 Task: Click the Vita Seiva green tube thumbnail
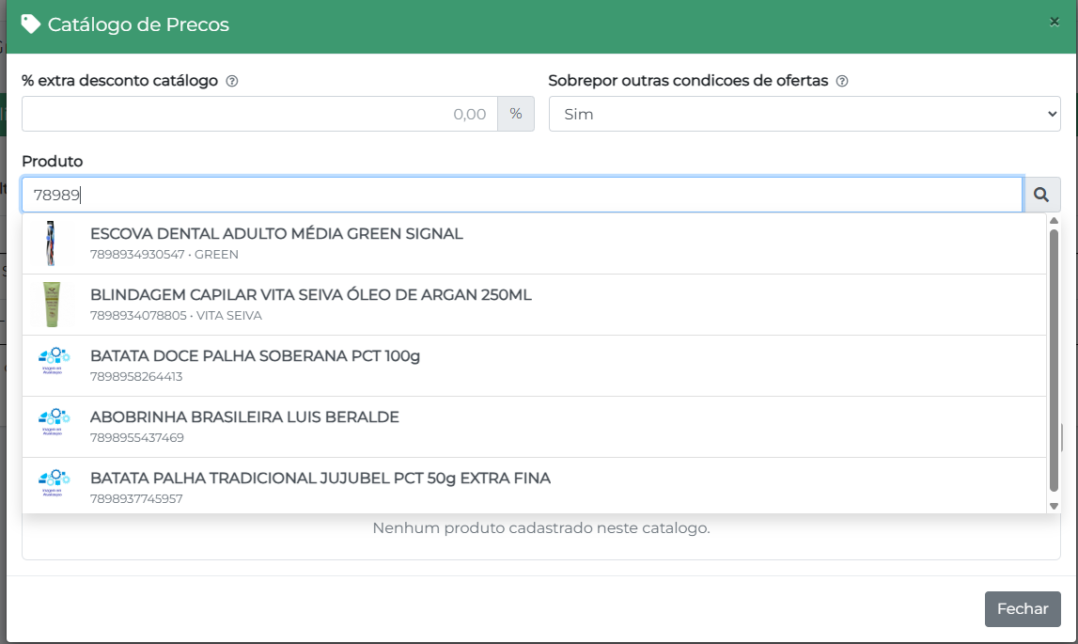pyautogui.click(x=52, y=304)
